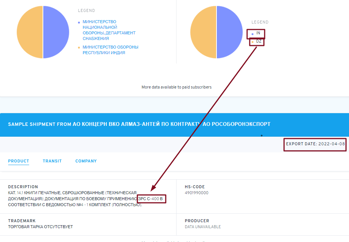
Task: Click the DATA UNAVAILABLE producer value
Action: (x=203, y=227)
